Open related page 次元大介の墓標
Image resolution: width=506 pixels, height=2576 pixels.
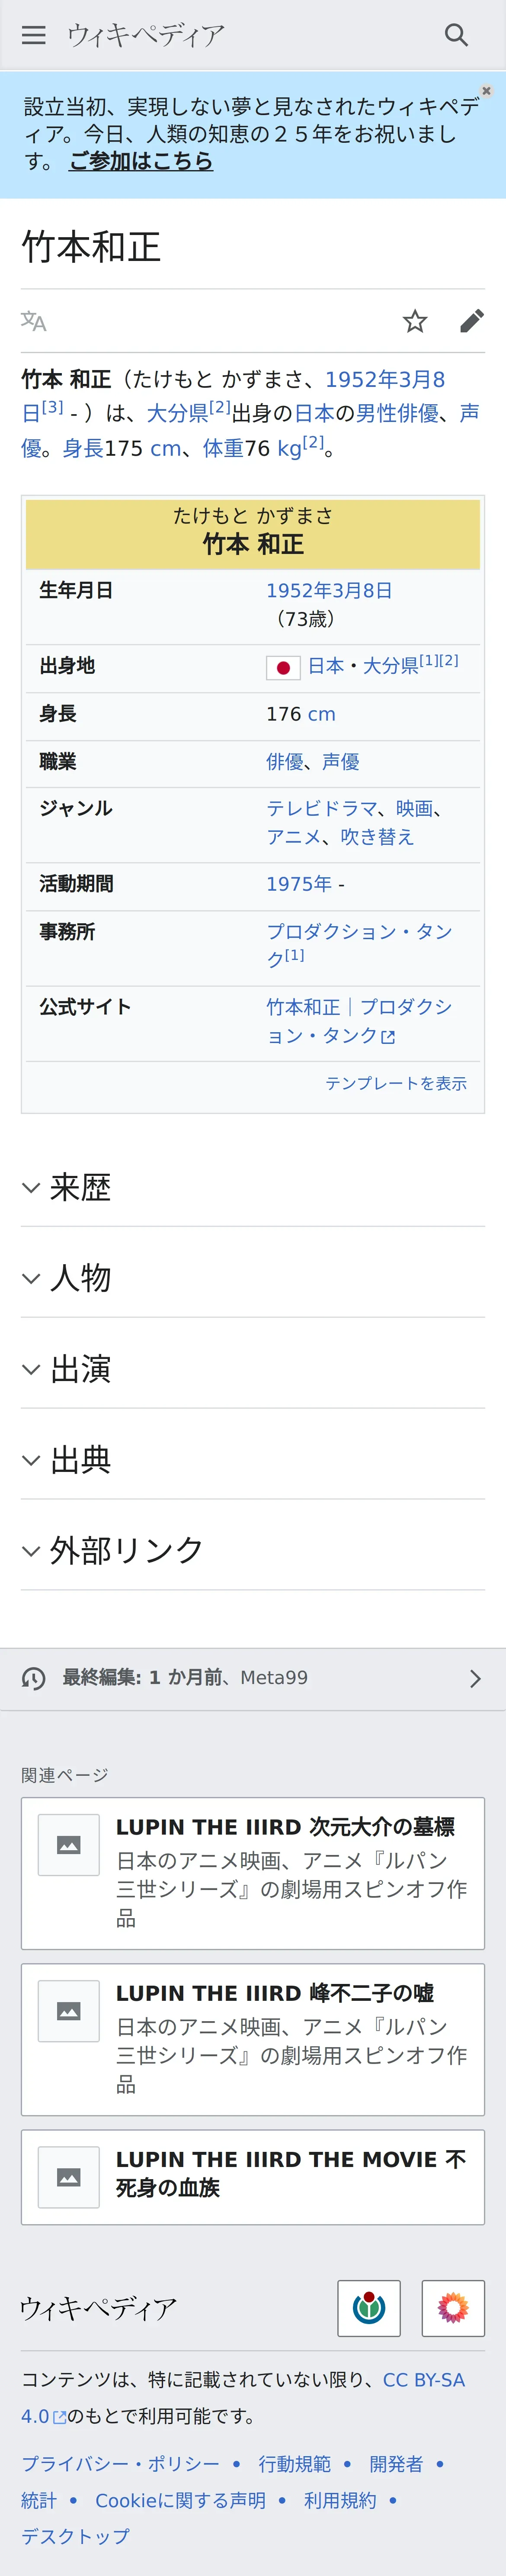285,1827
